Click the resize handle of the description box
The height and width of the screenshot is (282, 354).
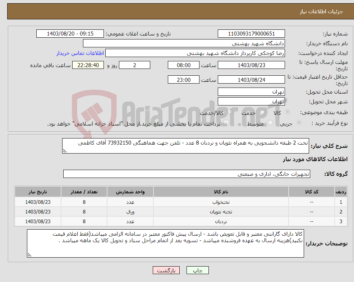(65, 151)
